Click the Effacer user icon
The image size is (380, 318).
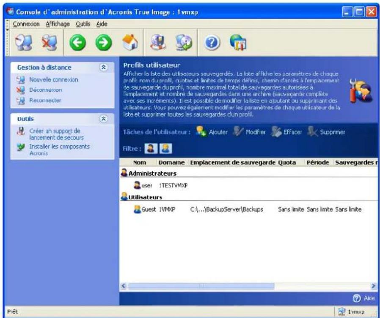276,132
